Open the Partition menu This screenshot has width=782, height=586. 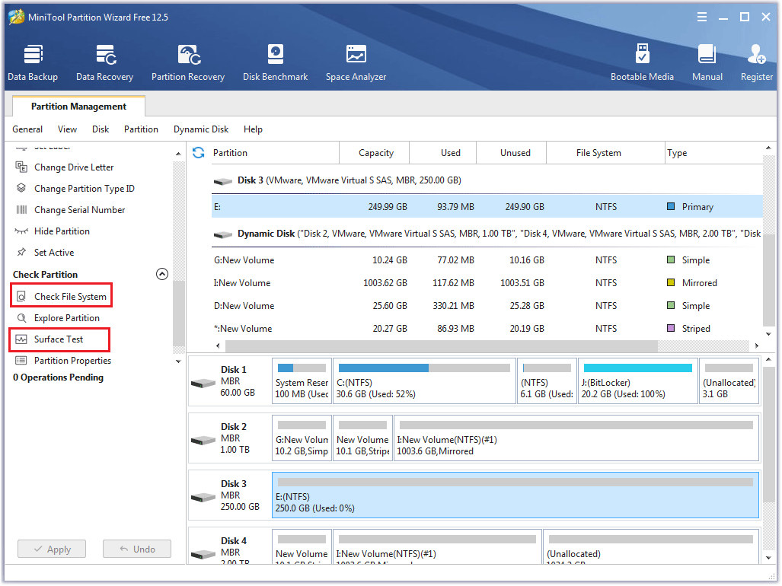[x=141, y=129]
